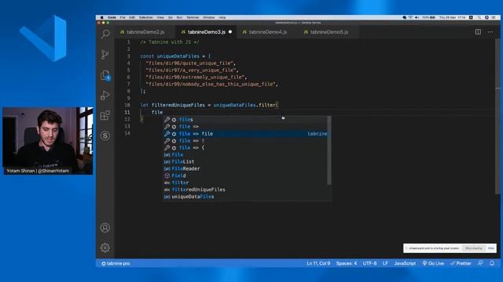Select the 'FileList' suggestion
Image resolution: width=503 pixels, height=282 pixels.
246,162
